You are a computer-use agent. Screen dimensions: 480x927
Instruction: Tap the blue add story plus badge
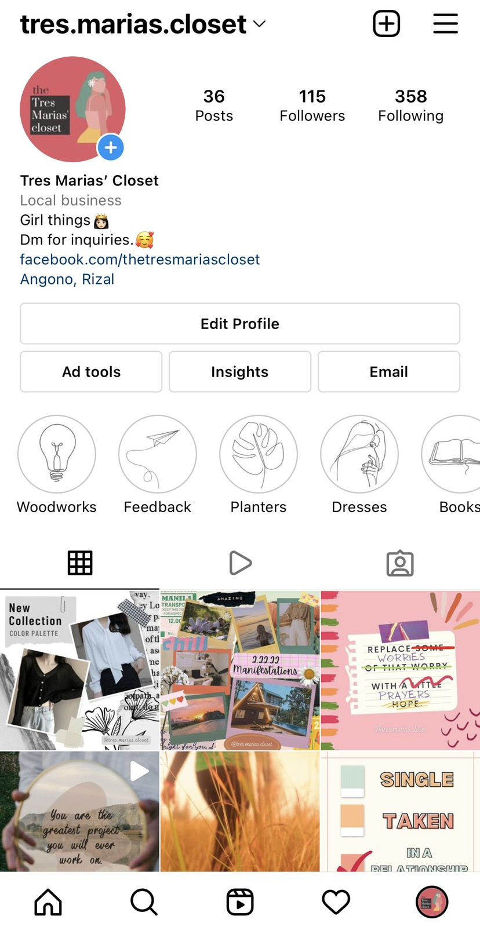click(111, 148)
